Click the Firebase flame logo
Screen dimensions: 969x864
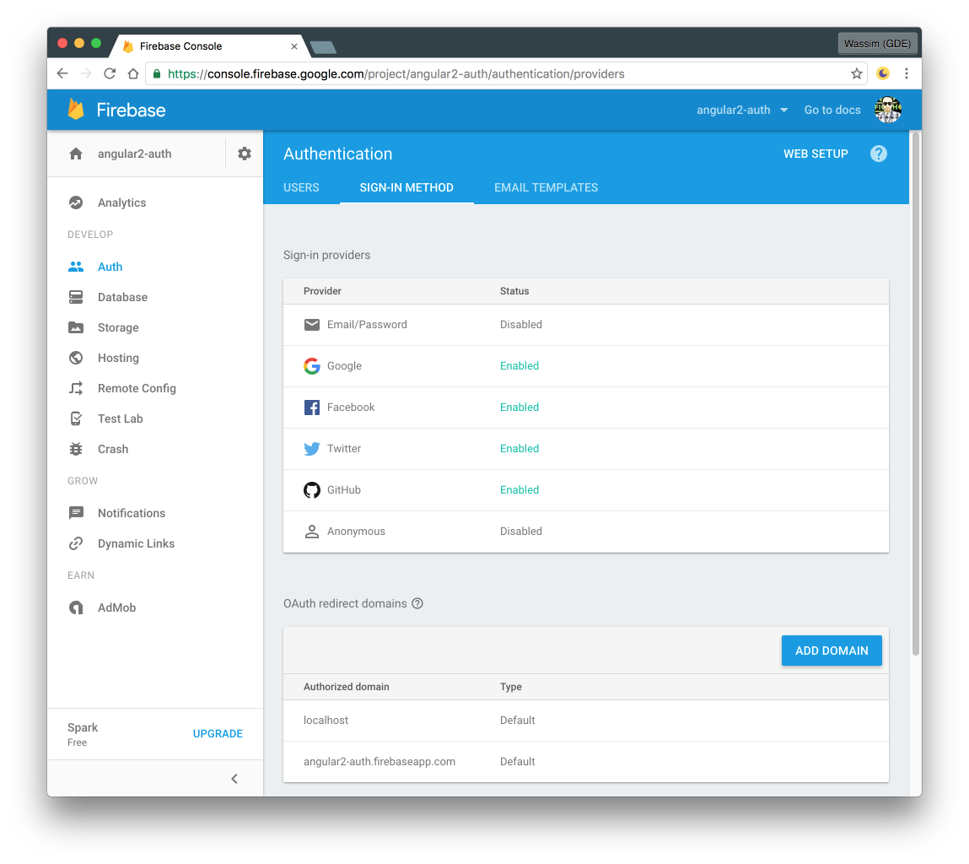76,110
